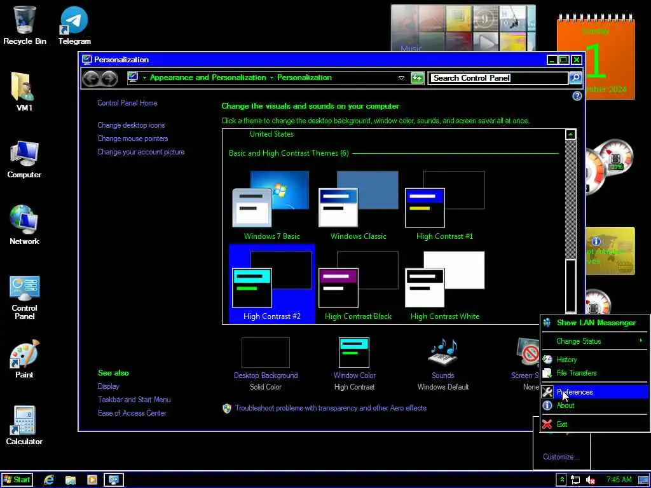651x488 pixels.
Task: Choose Preferences in the tray menu
Action: coord(594,391)
